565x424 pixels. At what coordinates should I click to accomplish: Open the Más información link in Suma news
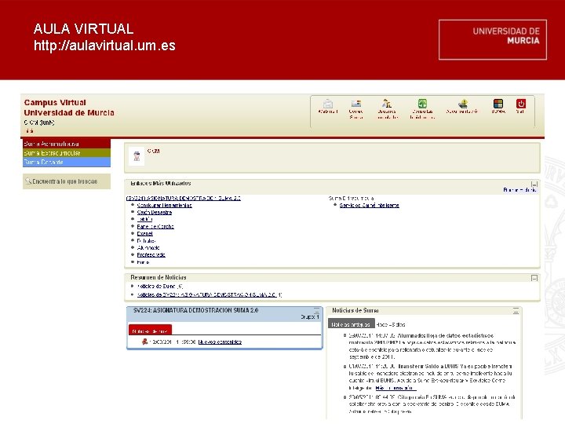pos(395,388)
